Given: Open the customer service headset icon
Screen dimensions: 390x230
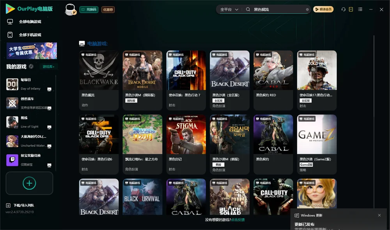Looking at the screenshot, I should [x=344, y=9].
